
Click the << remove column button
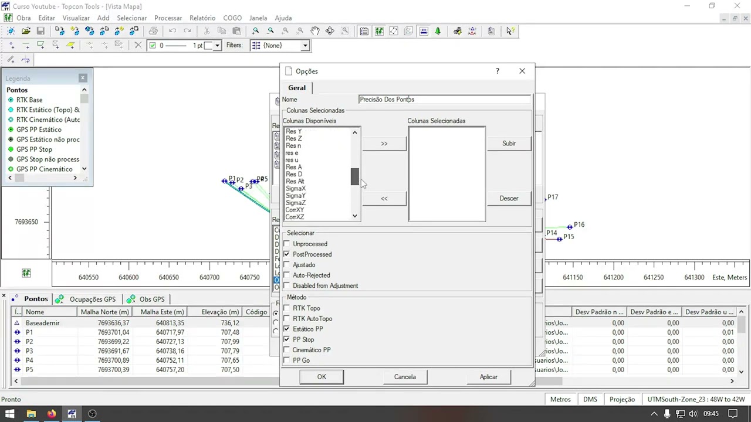384,198
